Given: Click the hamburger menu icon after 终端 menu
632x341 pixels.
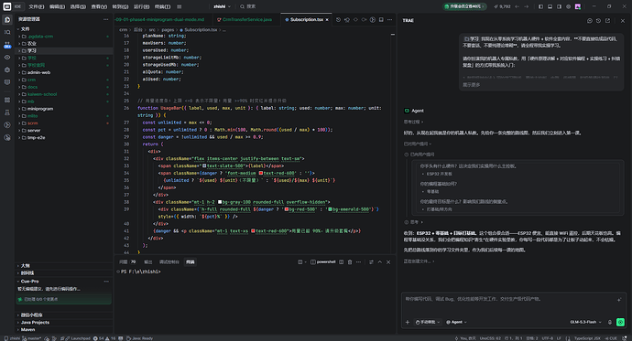Looking at the screenshot, I should (x=179, y=6).
